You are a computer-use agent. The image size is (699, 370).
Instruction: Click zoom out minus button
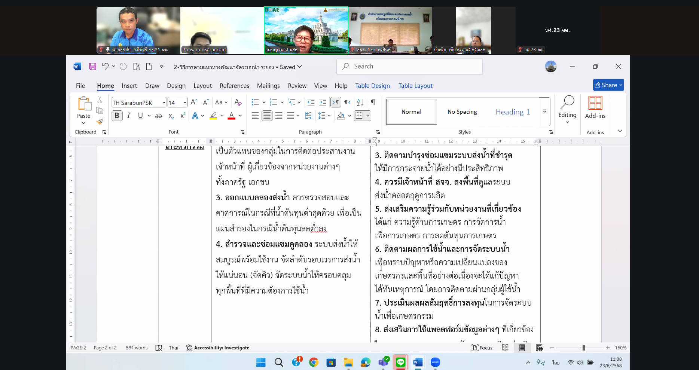552,348
